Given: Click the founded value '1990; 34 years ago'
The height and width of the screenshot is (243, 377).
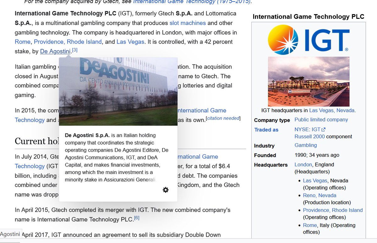Looking at the screenshot, I should [317, 155].
